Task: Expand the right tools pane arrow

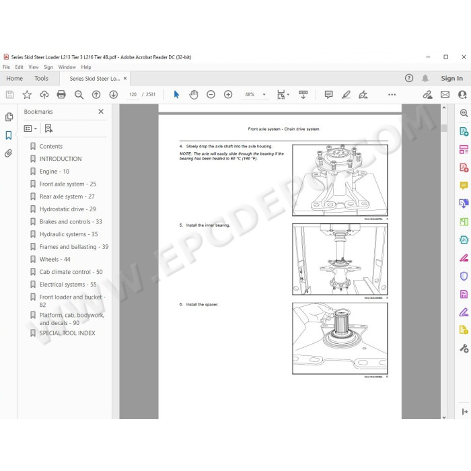Action: click(464, 412)
